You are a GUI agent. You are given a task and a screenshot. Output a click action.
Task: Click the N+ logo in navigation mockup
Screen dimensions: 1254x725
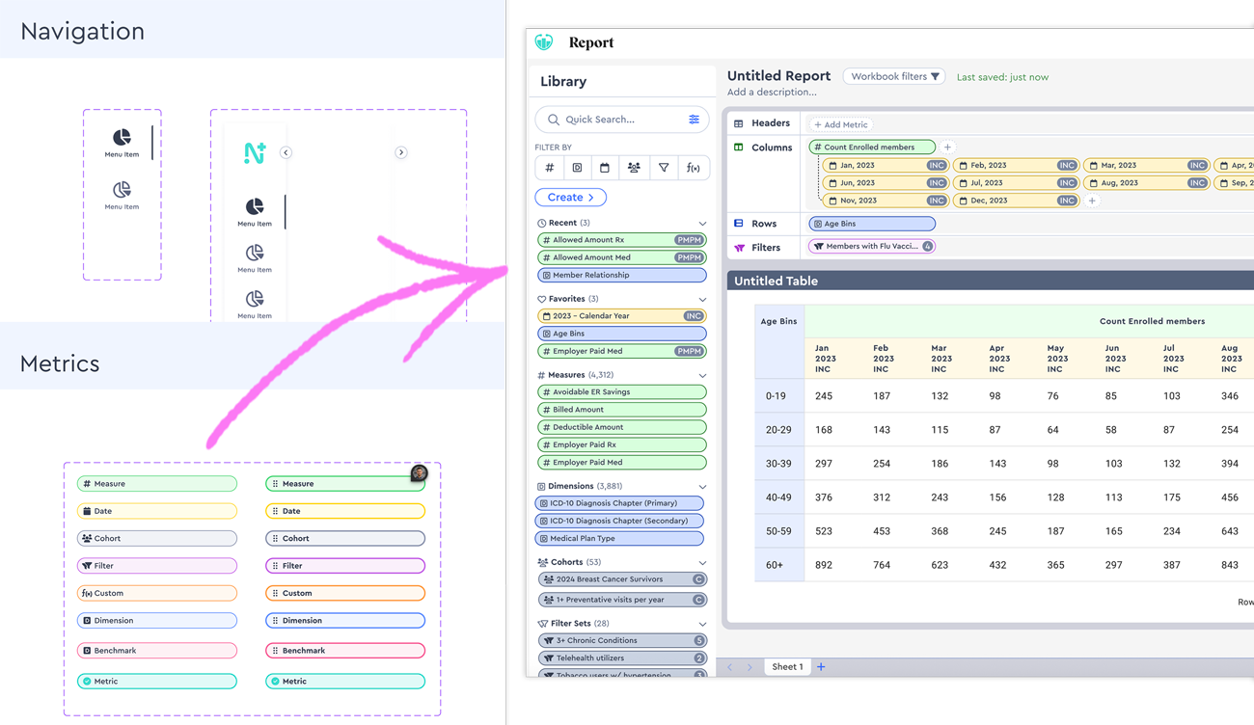(255, 152)
